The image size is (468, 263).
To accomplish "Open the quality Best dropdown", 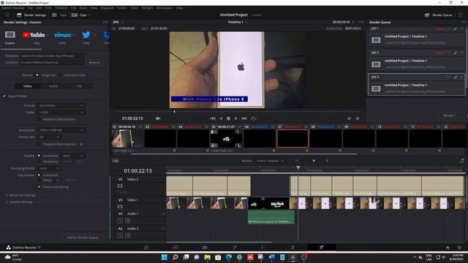I will 73,156.
